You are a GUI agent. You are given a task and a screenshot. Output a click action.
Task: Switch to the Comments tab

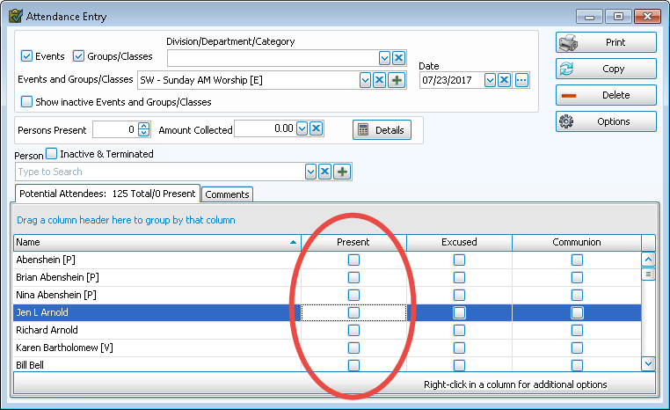tap(227, 194)
